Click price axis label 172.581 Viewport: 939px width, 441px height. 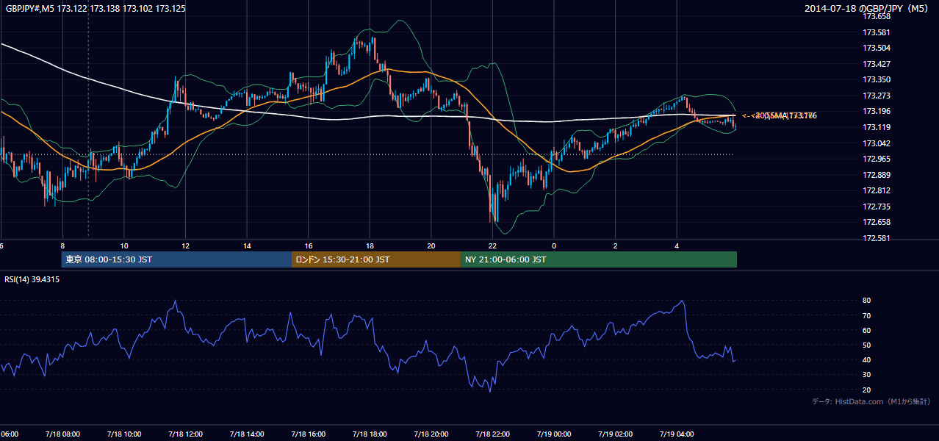(x=876, y=238)
